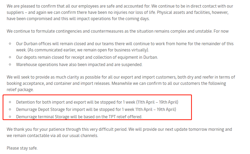Click 'We continue to formulate contingencies' paragraph
This screenshot has height=154, width=250.
pos(118,31)
